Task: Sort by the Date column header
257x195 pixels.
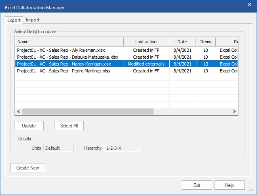Action: [x=182, y=42]
